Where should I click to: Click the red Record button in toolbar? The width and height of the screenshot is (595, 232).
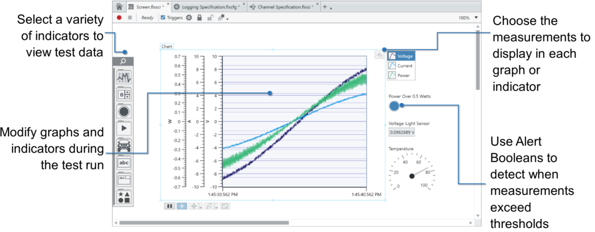click(x=119, y=18)
